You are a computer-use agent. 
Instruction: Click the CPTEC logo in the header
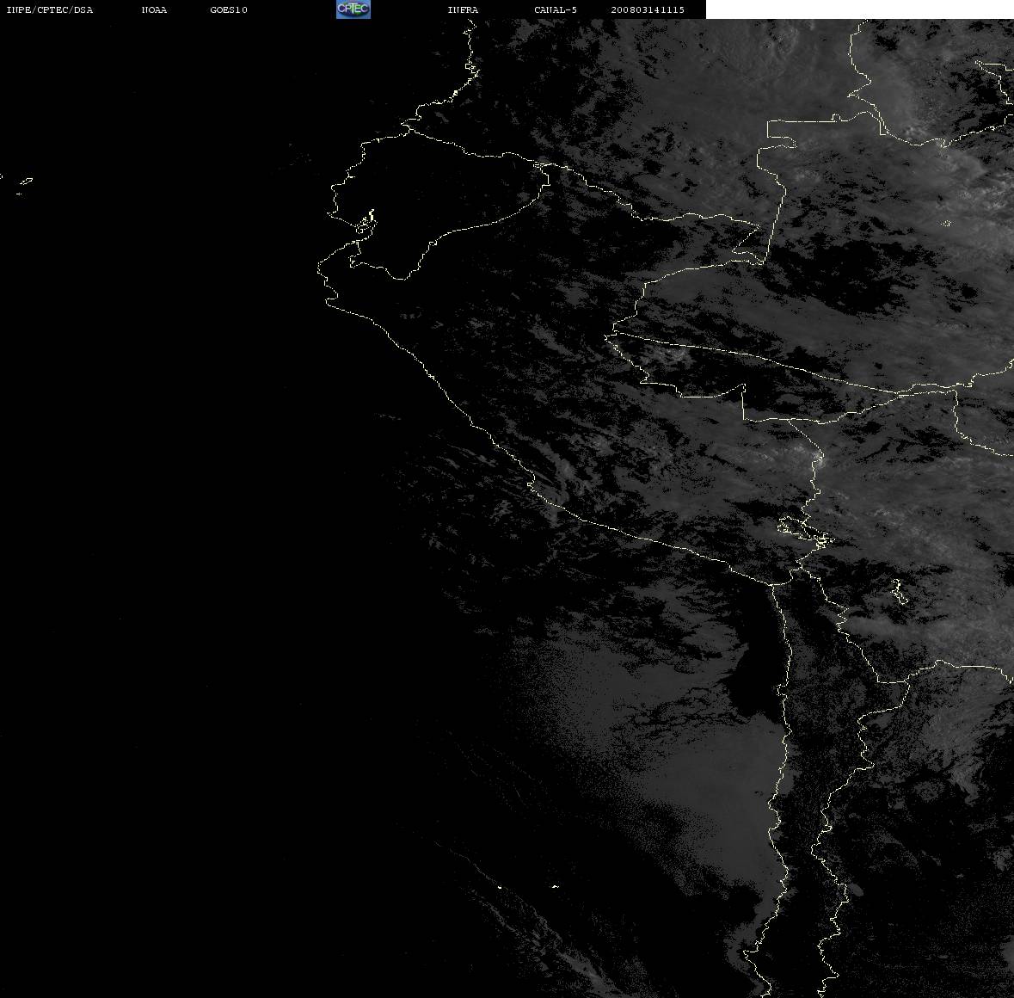click(353, 9)
